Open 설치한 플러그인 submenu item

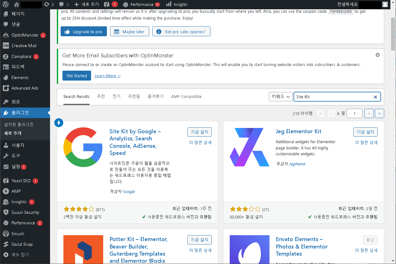click(x=19, y=125)
